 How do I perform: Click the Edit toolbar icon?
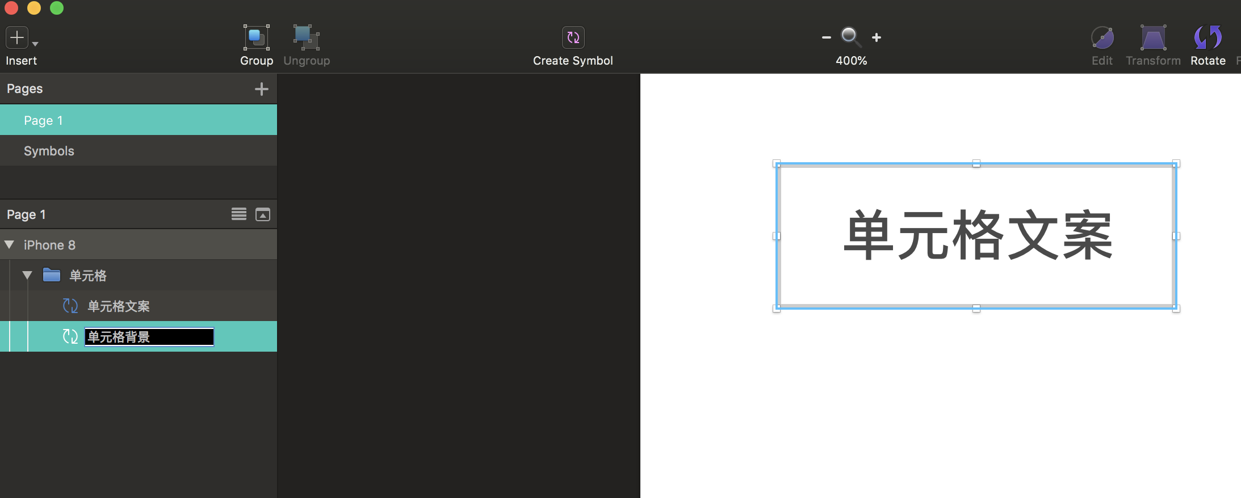pos(1102,37)
